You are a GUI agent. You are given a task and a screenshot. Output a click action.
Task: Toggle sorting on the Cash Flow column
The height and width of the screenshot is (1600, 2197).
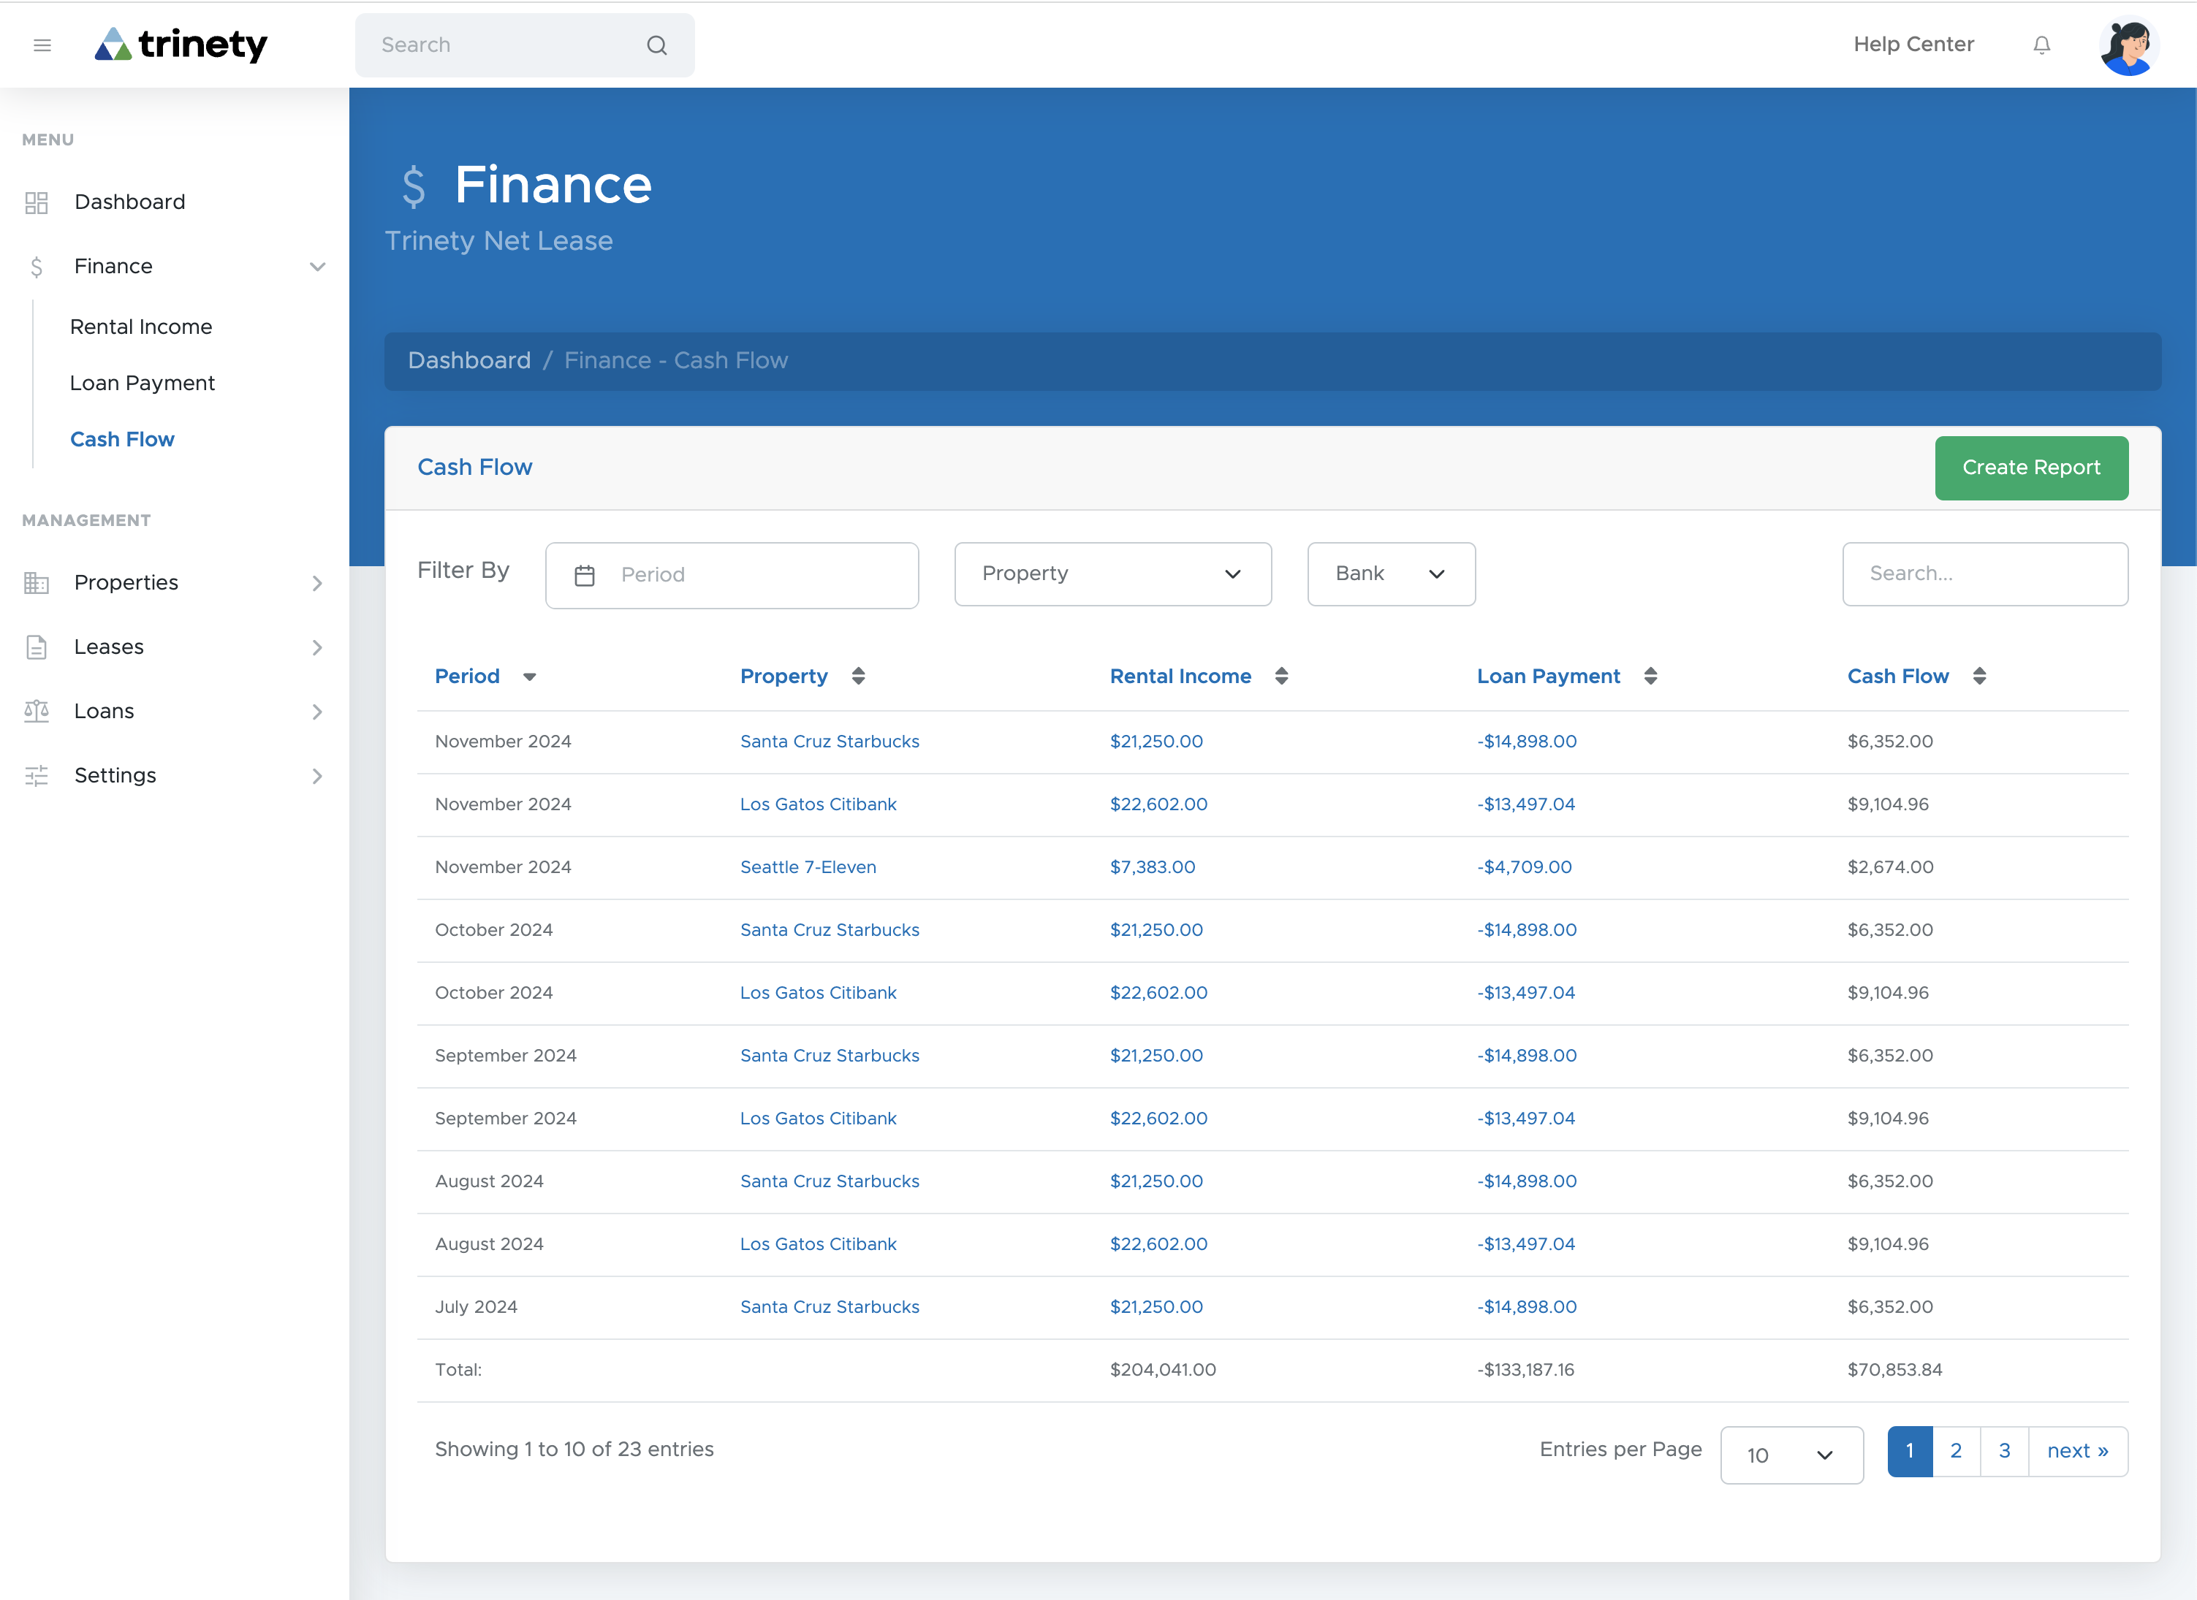point(1980,676)
